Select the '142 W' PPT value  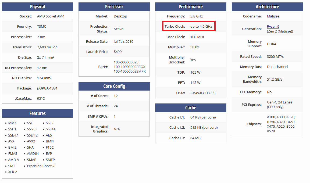pyautogui.click(x=195, y=82)
